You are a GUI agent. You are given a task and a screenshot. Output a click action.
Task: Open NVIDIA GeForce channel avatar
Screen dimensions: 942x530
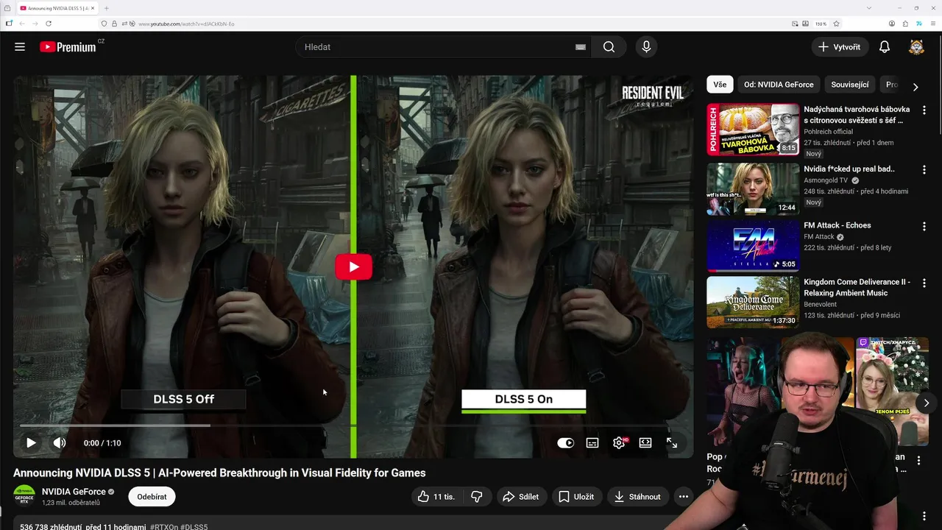24,495
